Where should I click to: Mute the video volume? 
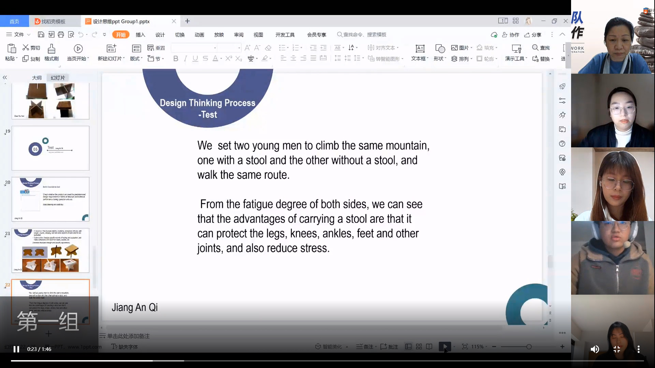pos(595,349)
